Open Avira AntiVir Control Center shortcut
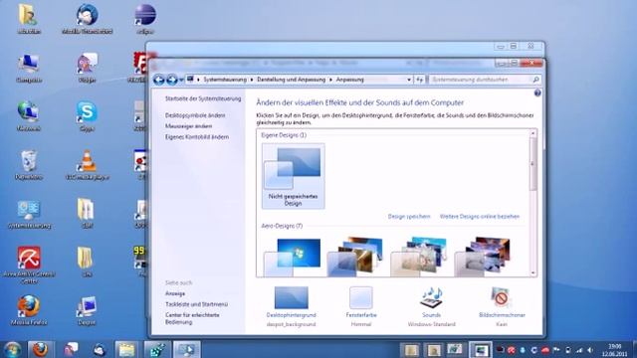This screenshot has height=358, width=637. pos(29,265)
